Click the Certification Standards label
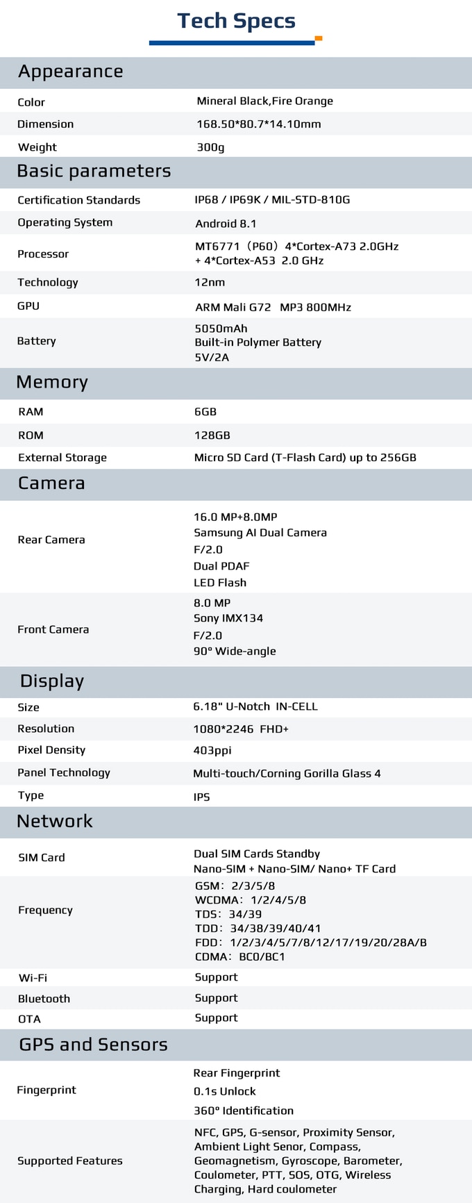 (x=78, y=200)
